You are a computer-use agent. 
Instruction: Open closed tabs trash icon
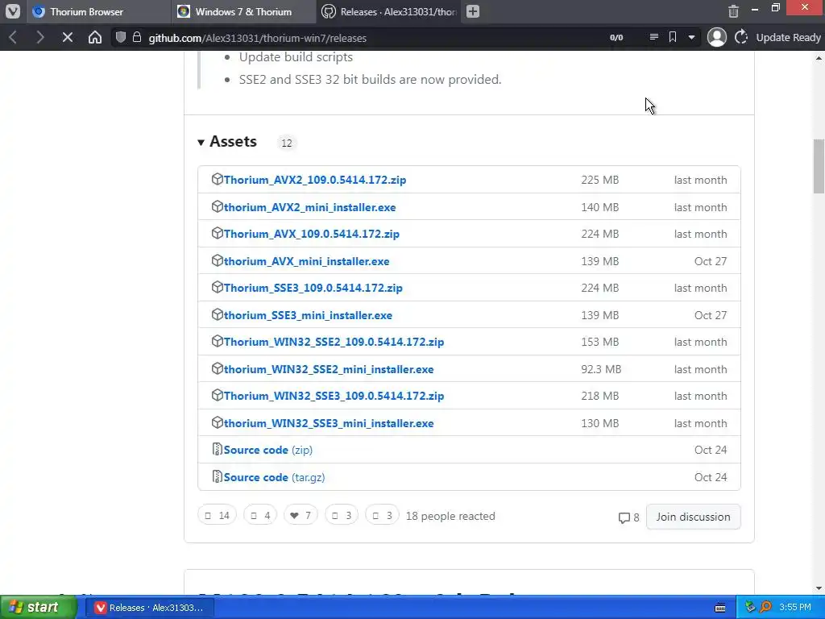733,11
